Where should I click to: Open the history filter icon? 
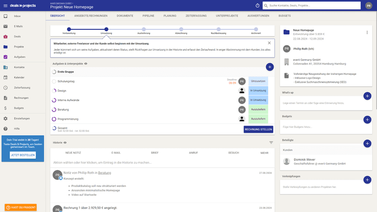[x=271, y=142]
